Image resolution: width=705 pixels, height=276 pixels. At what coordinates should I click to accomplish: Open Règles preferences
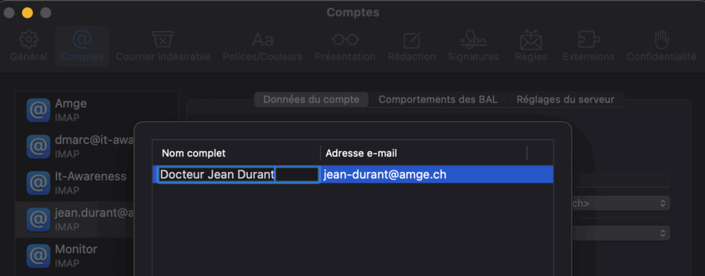(x=531, y=45)
